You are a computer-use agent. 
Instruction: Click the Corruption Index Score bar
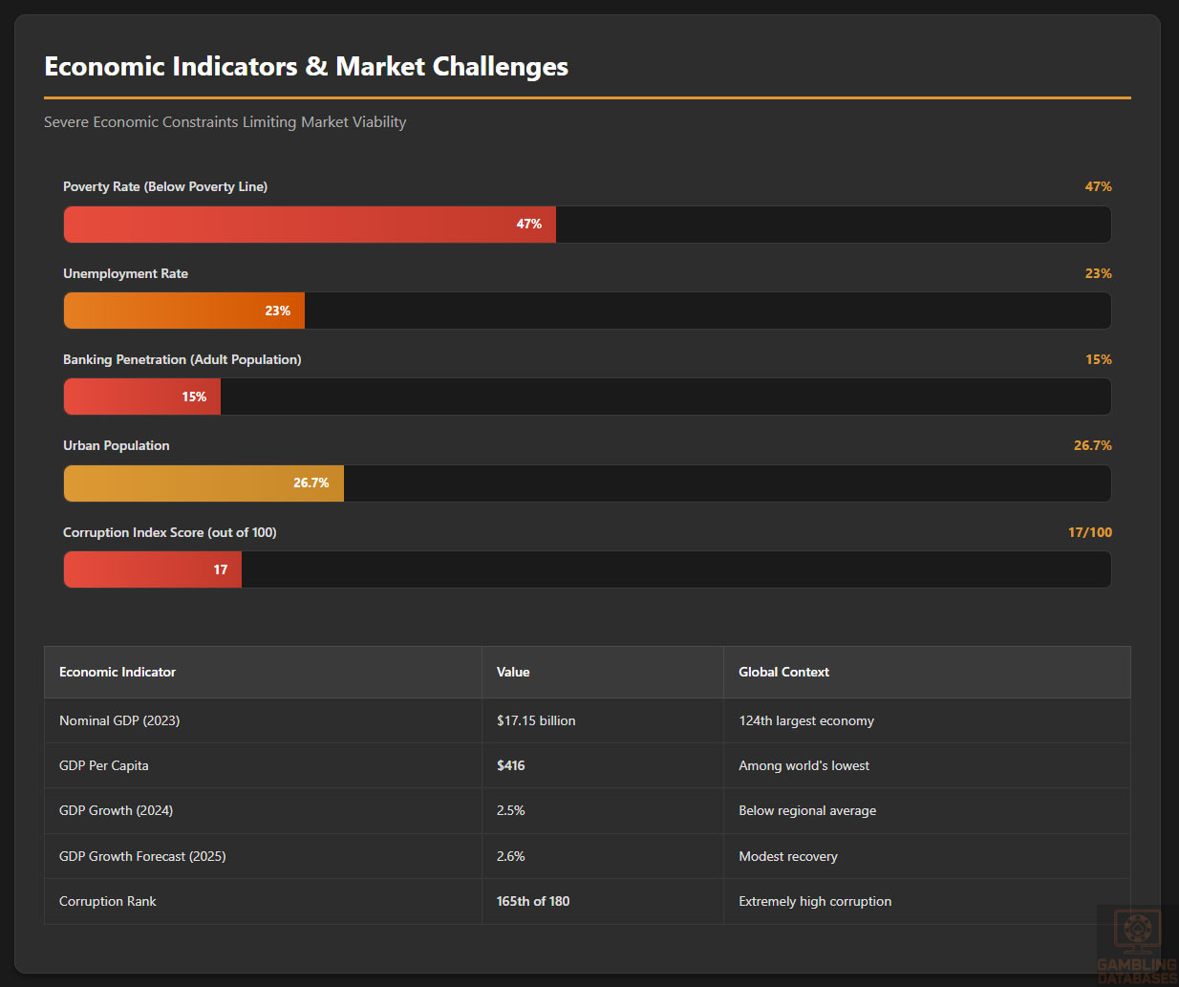pos(153,569)
